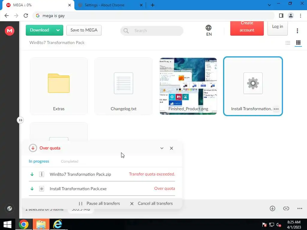Image resolution: width=307 pixels, height=230 pixels.
Task: Expand the sidebar with the double-arrow button
Action: click(20, 120)
